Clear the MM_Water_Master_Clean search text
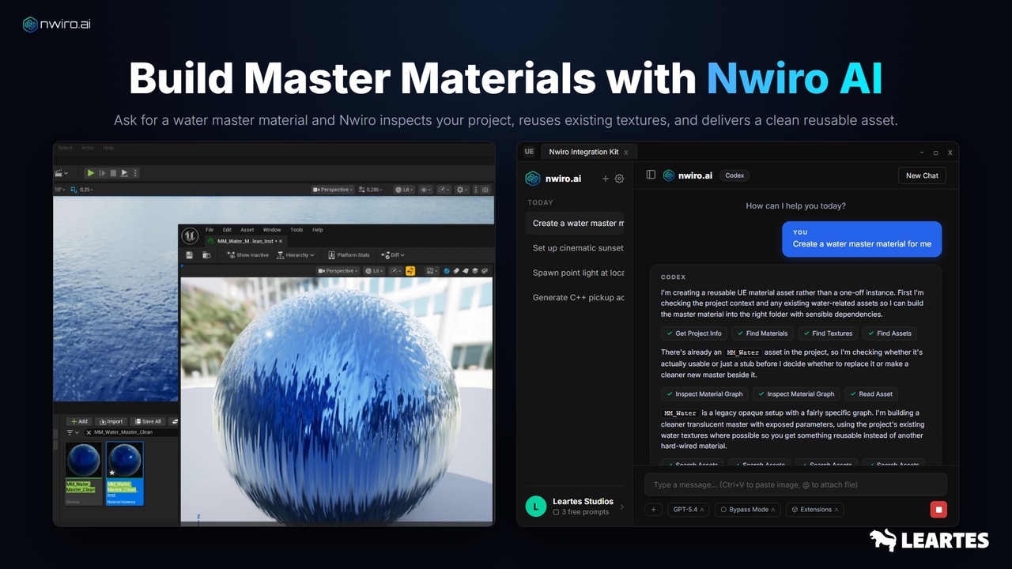This screenshot has height=569, width=1012. (x=89, y=432)
